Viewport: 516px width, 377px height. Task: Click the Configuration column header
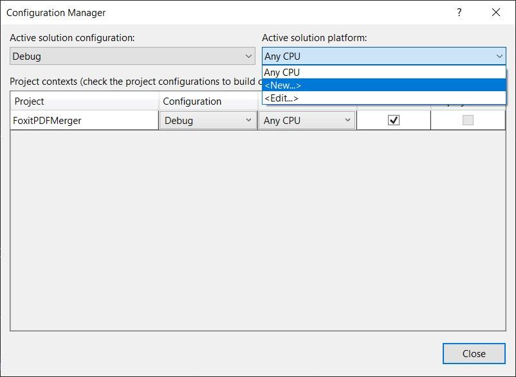pos(208,101)
